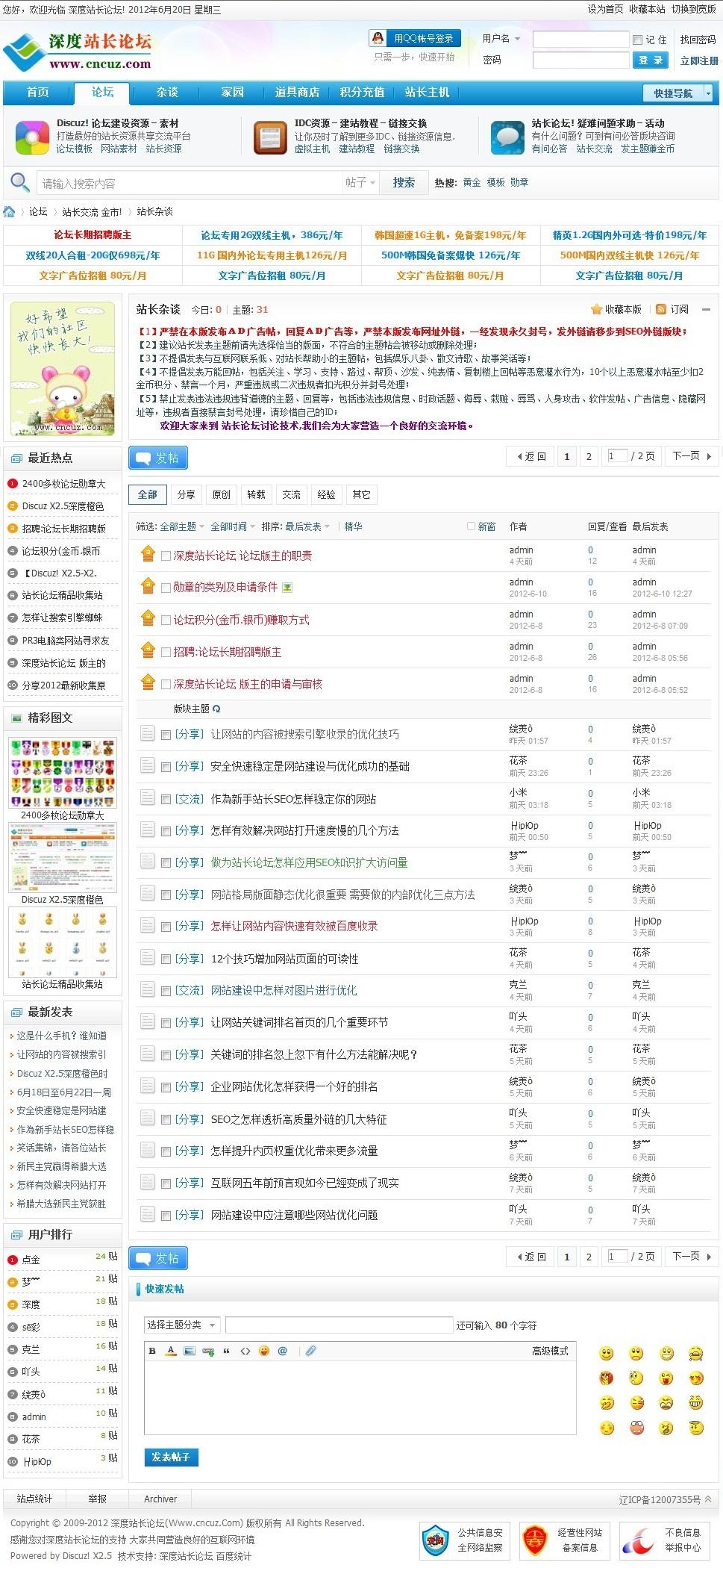723x1574 pixels.
Task: Click 高级模式 to expand advanced editor
Action: point(550,1351)
